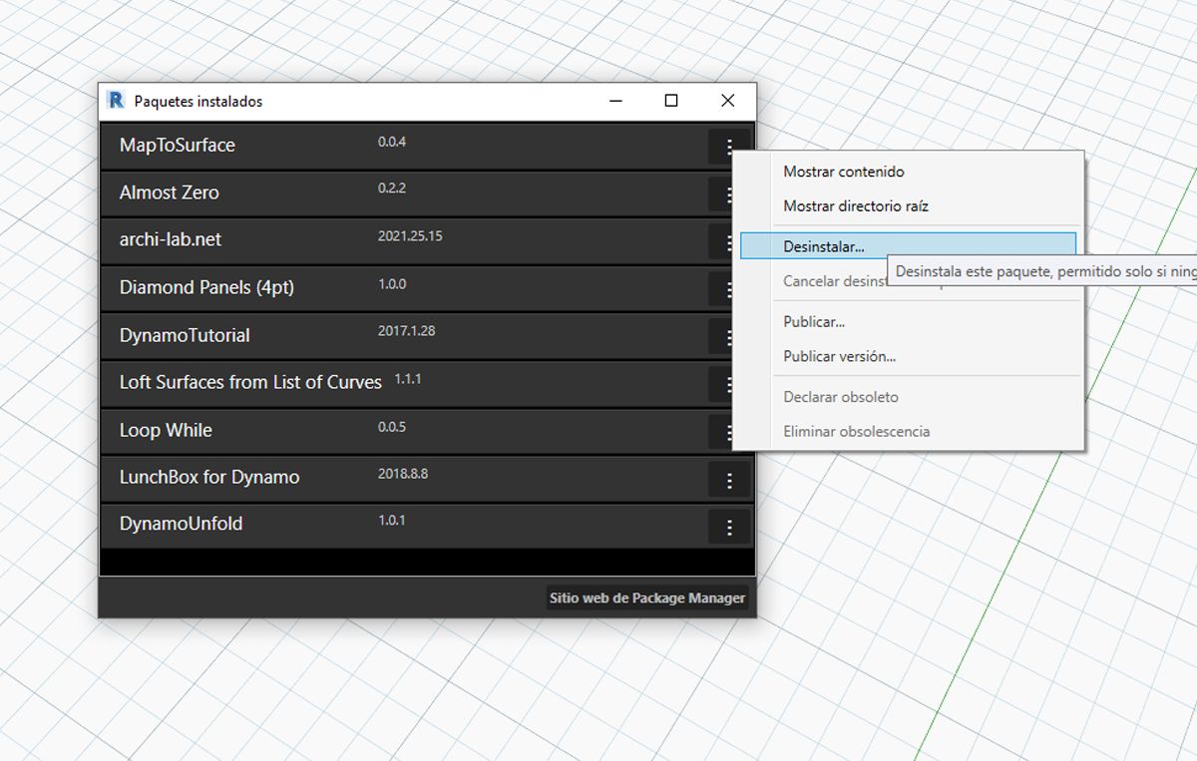The image size is (1197, 761).
Task: Click version 2017.1.28 of DynamoTutorial
Action: (x=406, y=331)
